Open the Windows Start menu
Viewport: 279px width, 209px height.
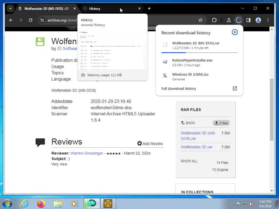pos(7,204)
